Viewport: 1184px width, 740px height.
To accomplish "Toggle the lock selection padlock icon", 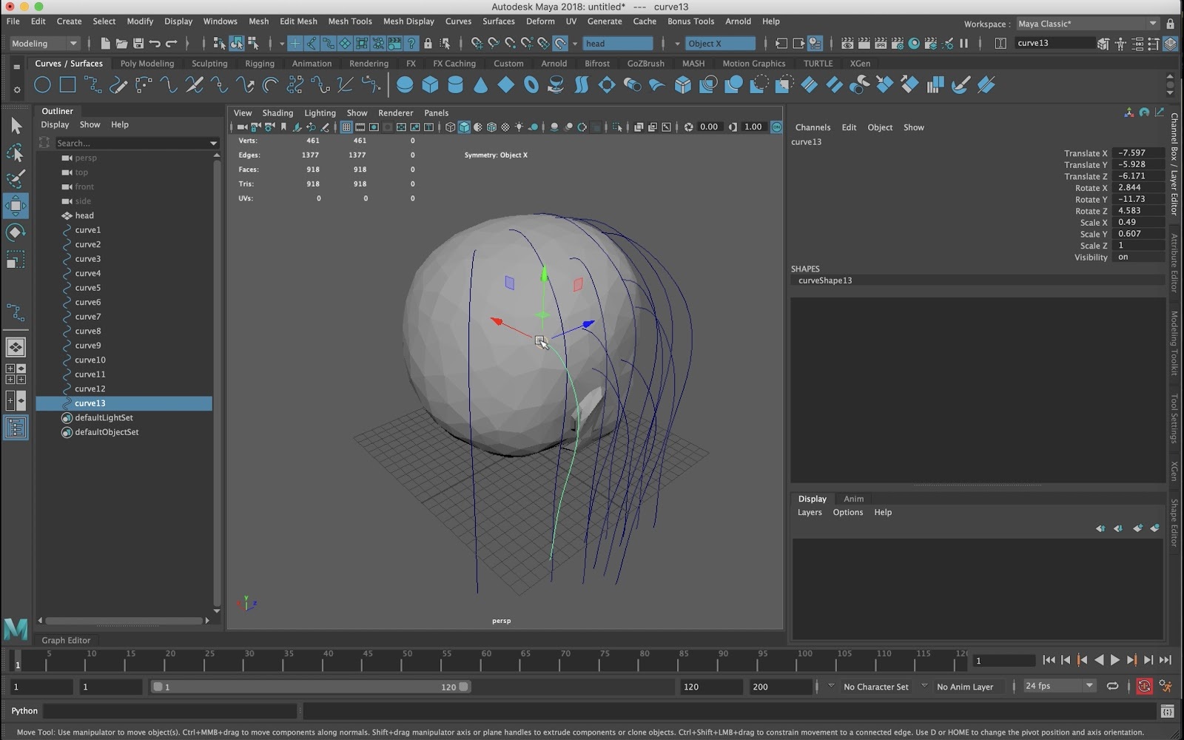I will point(428,44).
